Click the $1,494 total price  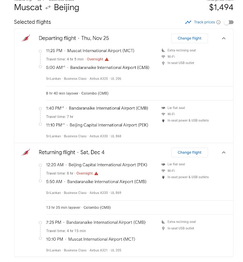[x=221, y=7]
